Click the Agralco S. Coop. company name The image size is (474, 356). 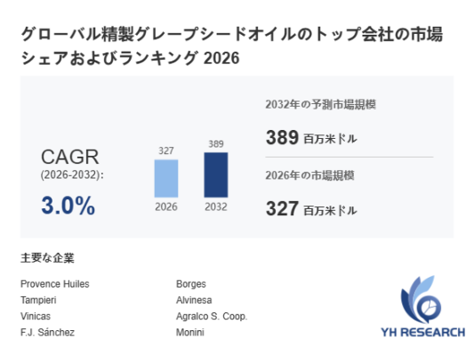pos(212,316)
